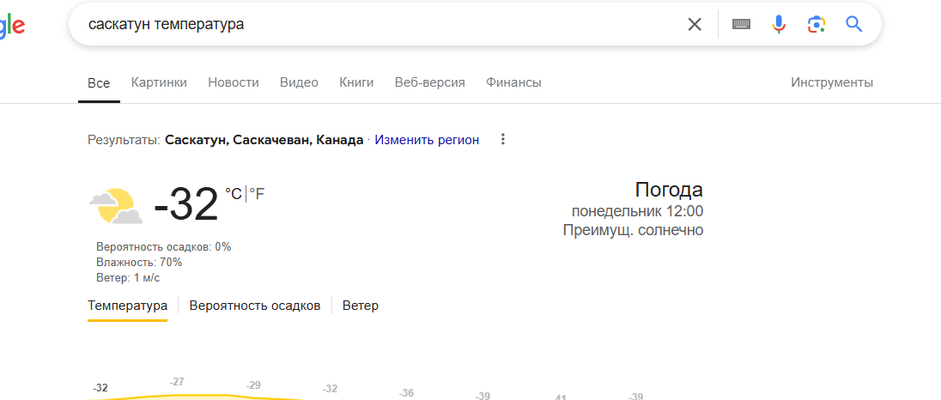Screen dimensions: 941x400
Task: Click the Изменить регион link
Action: tap(427, 139)
